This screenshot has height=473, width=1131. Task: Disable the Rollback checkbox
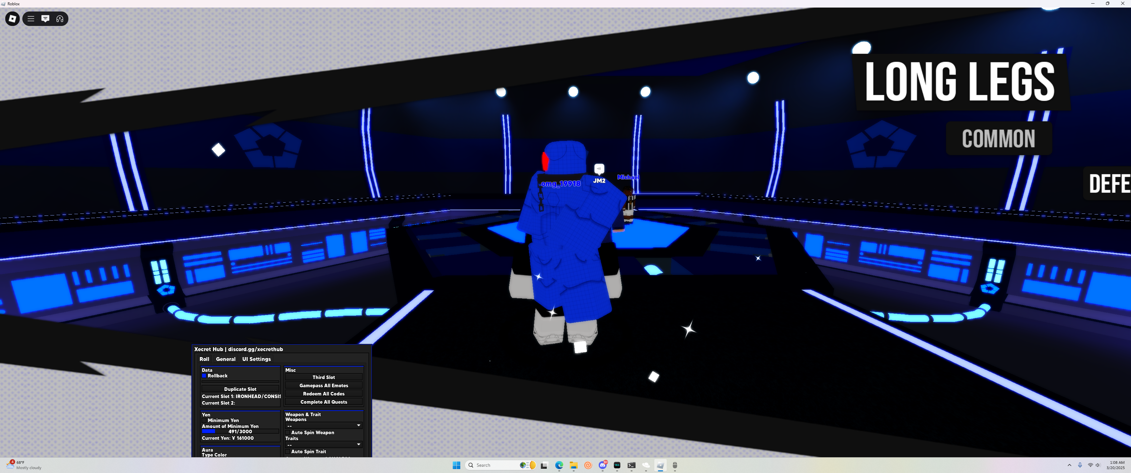pos(204,376)
